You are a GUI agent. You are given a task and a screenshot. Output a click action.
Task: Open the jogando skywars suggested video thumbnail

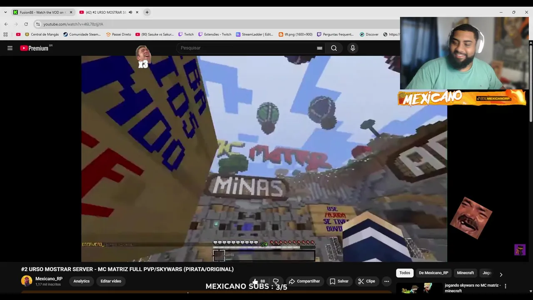pyautogui.click(x=419, y=288)
